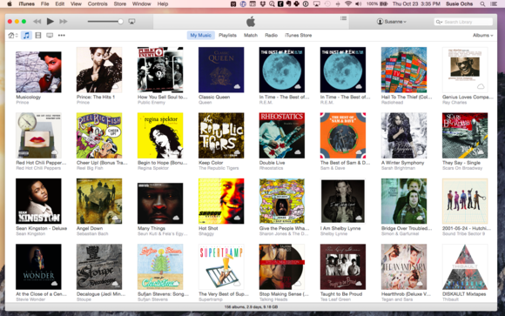Screen dimensions: 505x316
Task: Open the DISKAULT Mixtapes album cover
Action: click(x=465, y=267)
